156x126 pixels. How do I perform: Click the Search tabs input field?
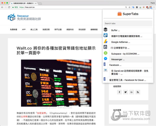point(128,23)
